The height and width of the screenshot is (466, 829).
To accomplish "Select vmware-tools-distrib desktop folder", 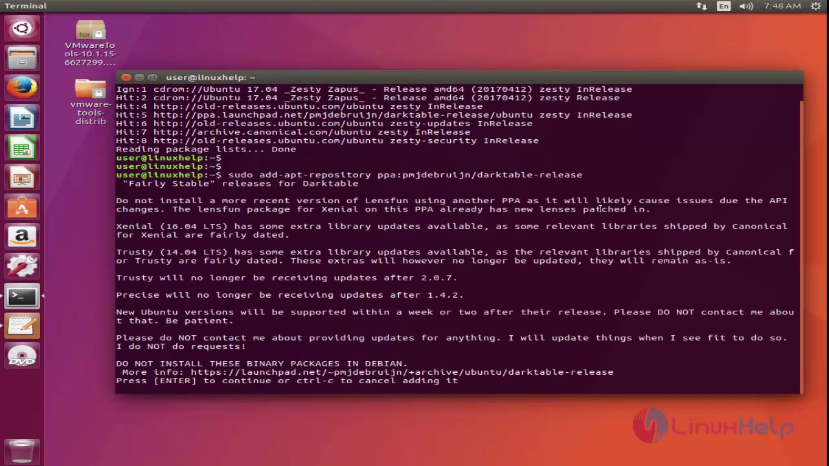I will (x=90, y=102).
